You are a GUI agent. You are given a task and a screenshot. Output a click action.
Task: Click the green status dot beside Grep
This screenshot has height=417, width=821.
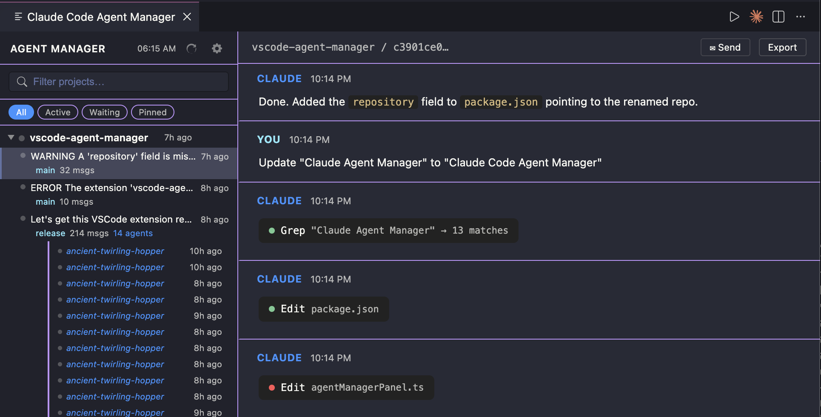tap(272, 231)
